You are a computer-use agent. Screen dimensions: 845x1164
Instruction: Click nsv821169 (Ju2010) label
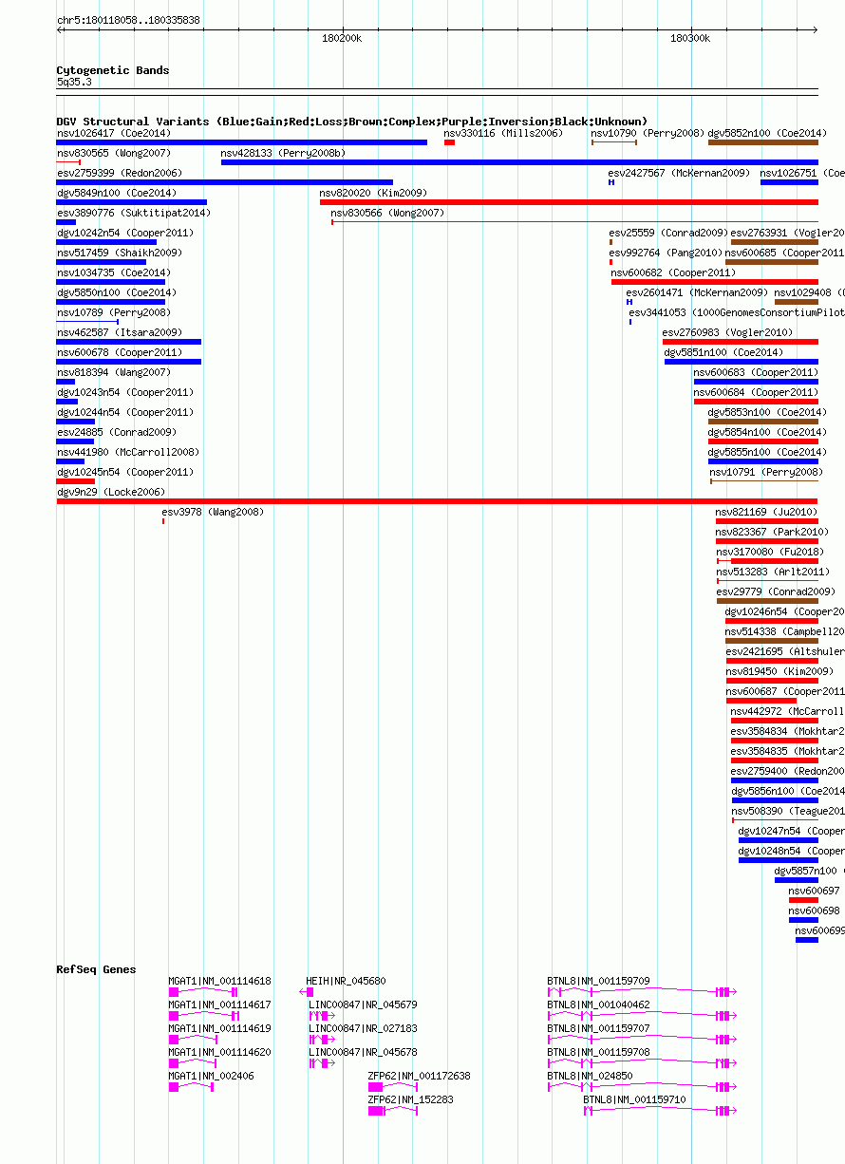pos(766,513)
